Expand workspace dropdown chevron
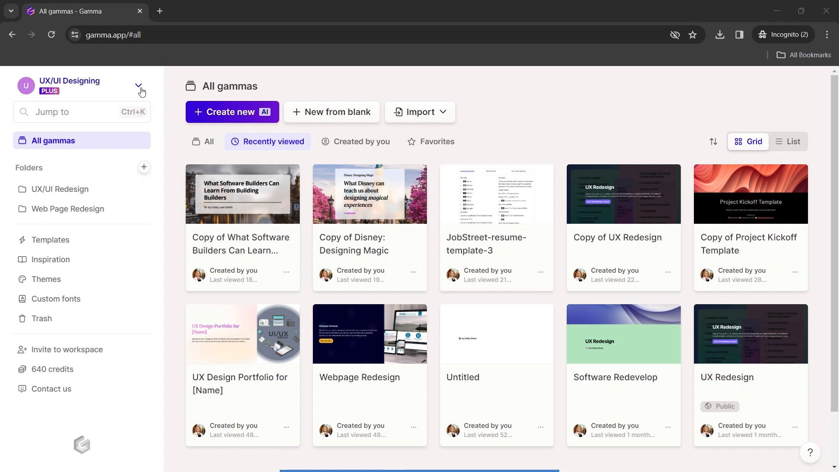The height and width of the screenshot is (472, 839). [139, 86]
